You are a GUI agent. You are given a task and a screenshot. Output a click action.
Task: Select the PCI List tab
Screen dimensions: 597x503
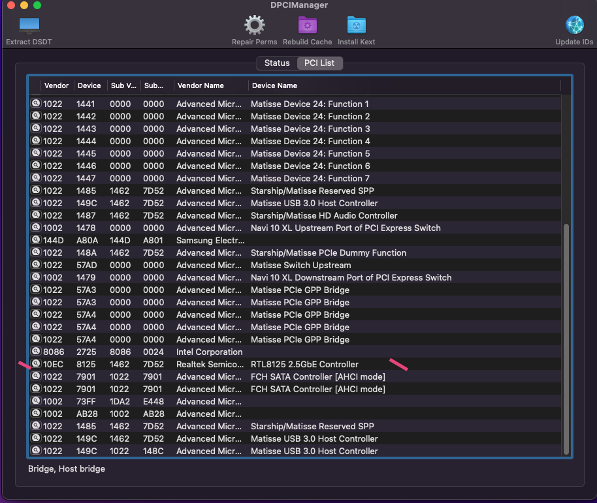pos(319,63)
